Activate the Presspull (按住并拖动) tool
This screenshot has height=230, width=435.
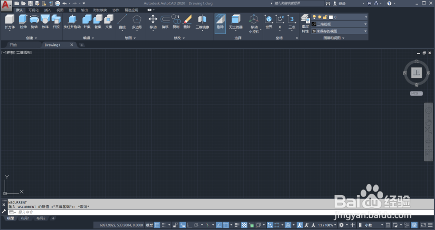[72, 22]
